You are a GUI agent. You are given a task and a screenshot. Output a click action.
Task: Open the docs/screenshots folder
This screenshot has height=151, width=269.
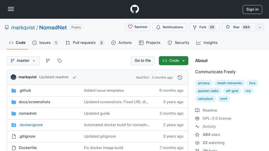(x=34, y=102)
